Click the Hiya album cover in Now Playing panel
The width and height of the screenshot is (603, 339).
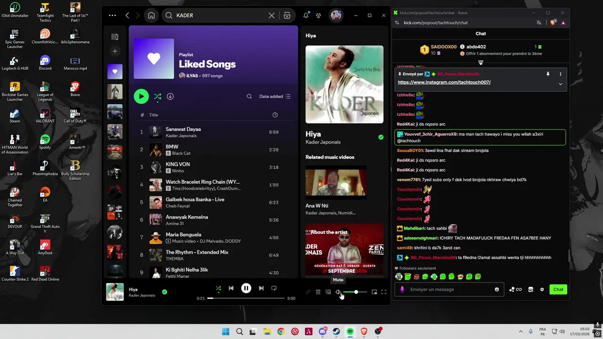click(344, 84)
